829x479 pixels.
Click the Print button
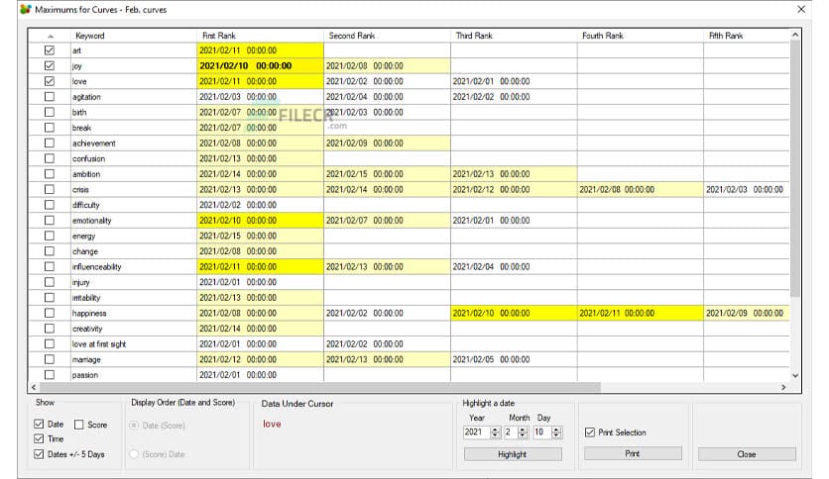(x=633, y=453)
